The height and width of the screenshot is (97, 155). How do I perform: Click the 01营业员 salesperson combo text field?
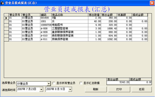(32, 84)
